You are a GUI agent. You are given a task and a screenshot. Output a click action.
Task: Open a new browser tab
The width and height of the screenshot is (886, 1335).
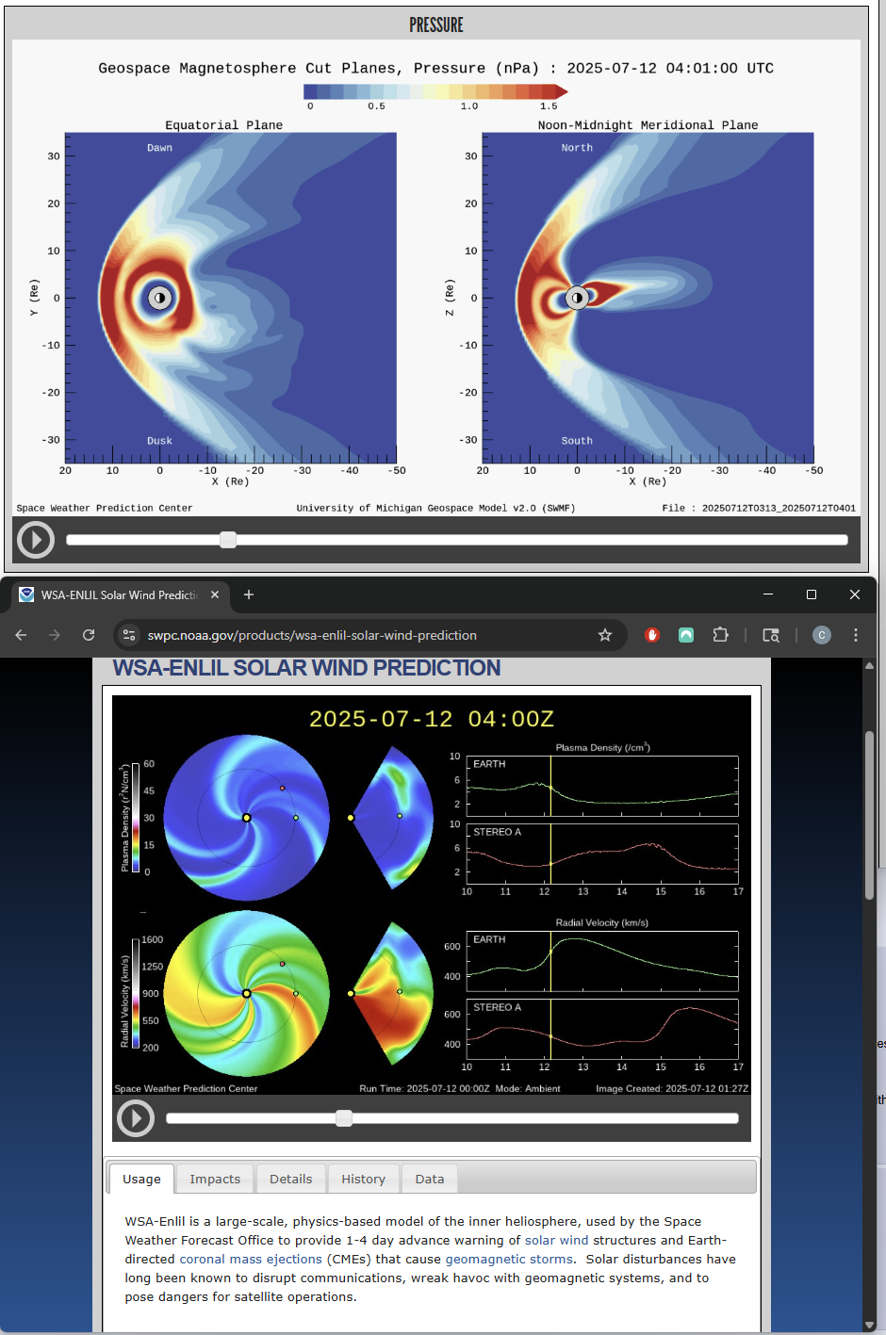(249, 594)
